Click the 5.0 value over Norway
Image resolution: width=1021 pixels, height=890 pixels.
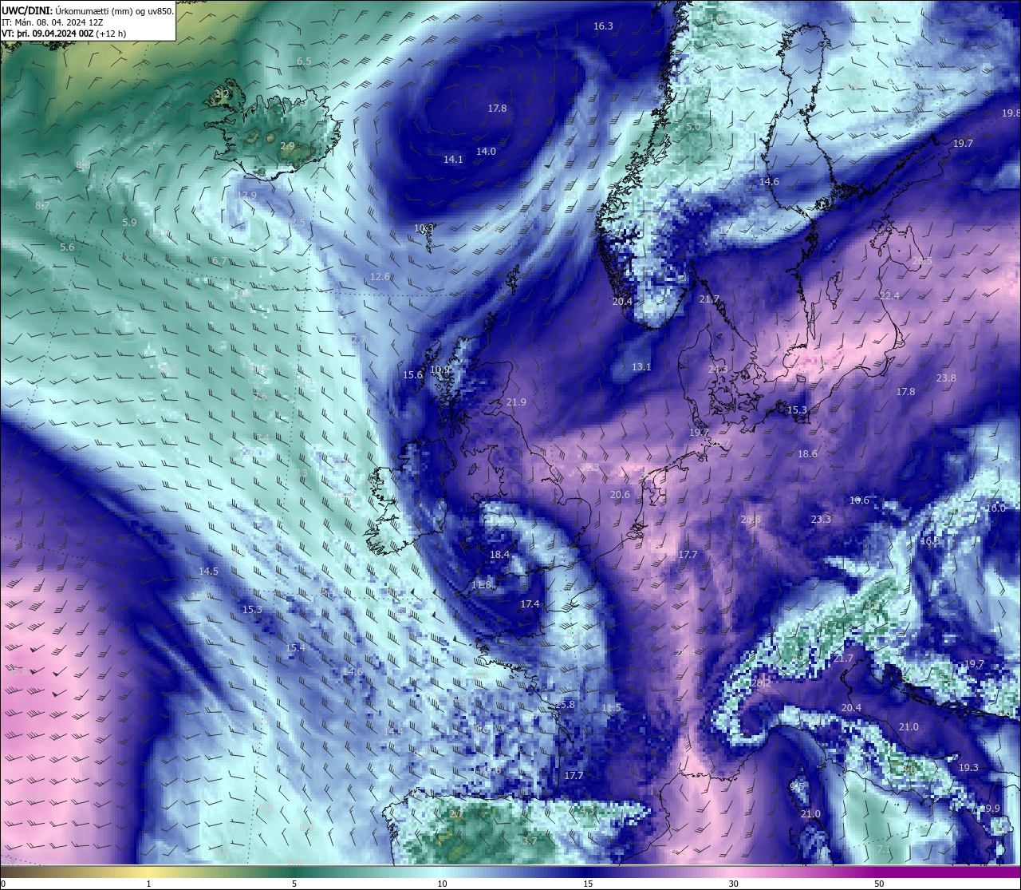click(693, 127)
